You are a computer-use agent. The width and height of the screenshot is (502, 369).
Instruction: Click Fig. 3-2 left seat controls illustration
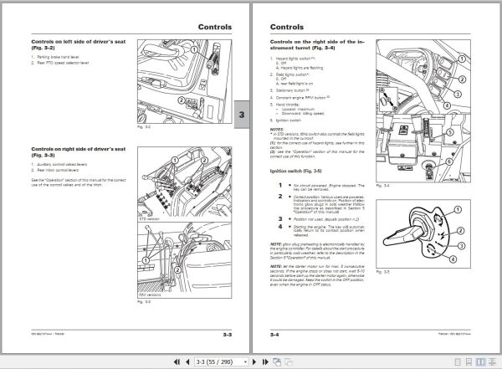185,82
